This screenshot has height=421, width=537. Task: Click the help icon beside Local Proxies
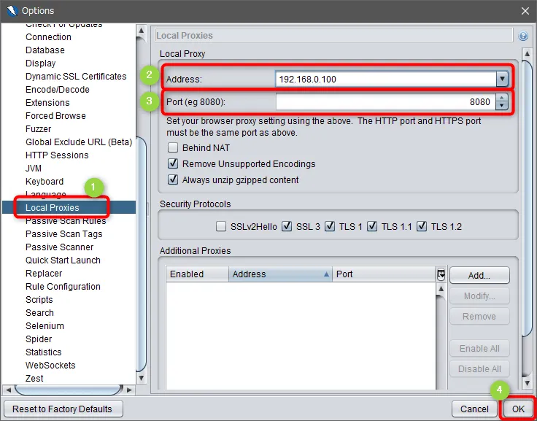pyautogui.click(x=522, y=36)
